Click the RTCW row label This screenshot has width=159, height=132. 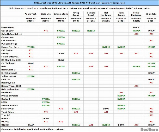click(x=4, y=102)
